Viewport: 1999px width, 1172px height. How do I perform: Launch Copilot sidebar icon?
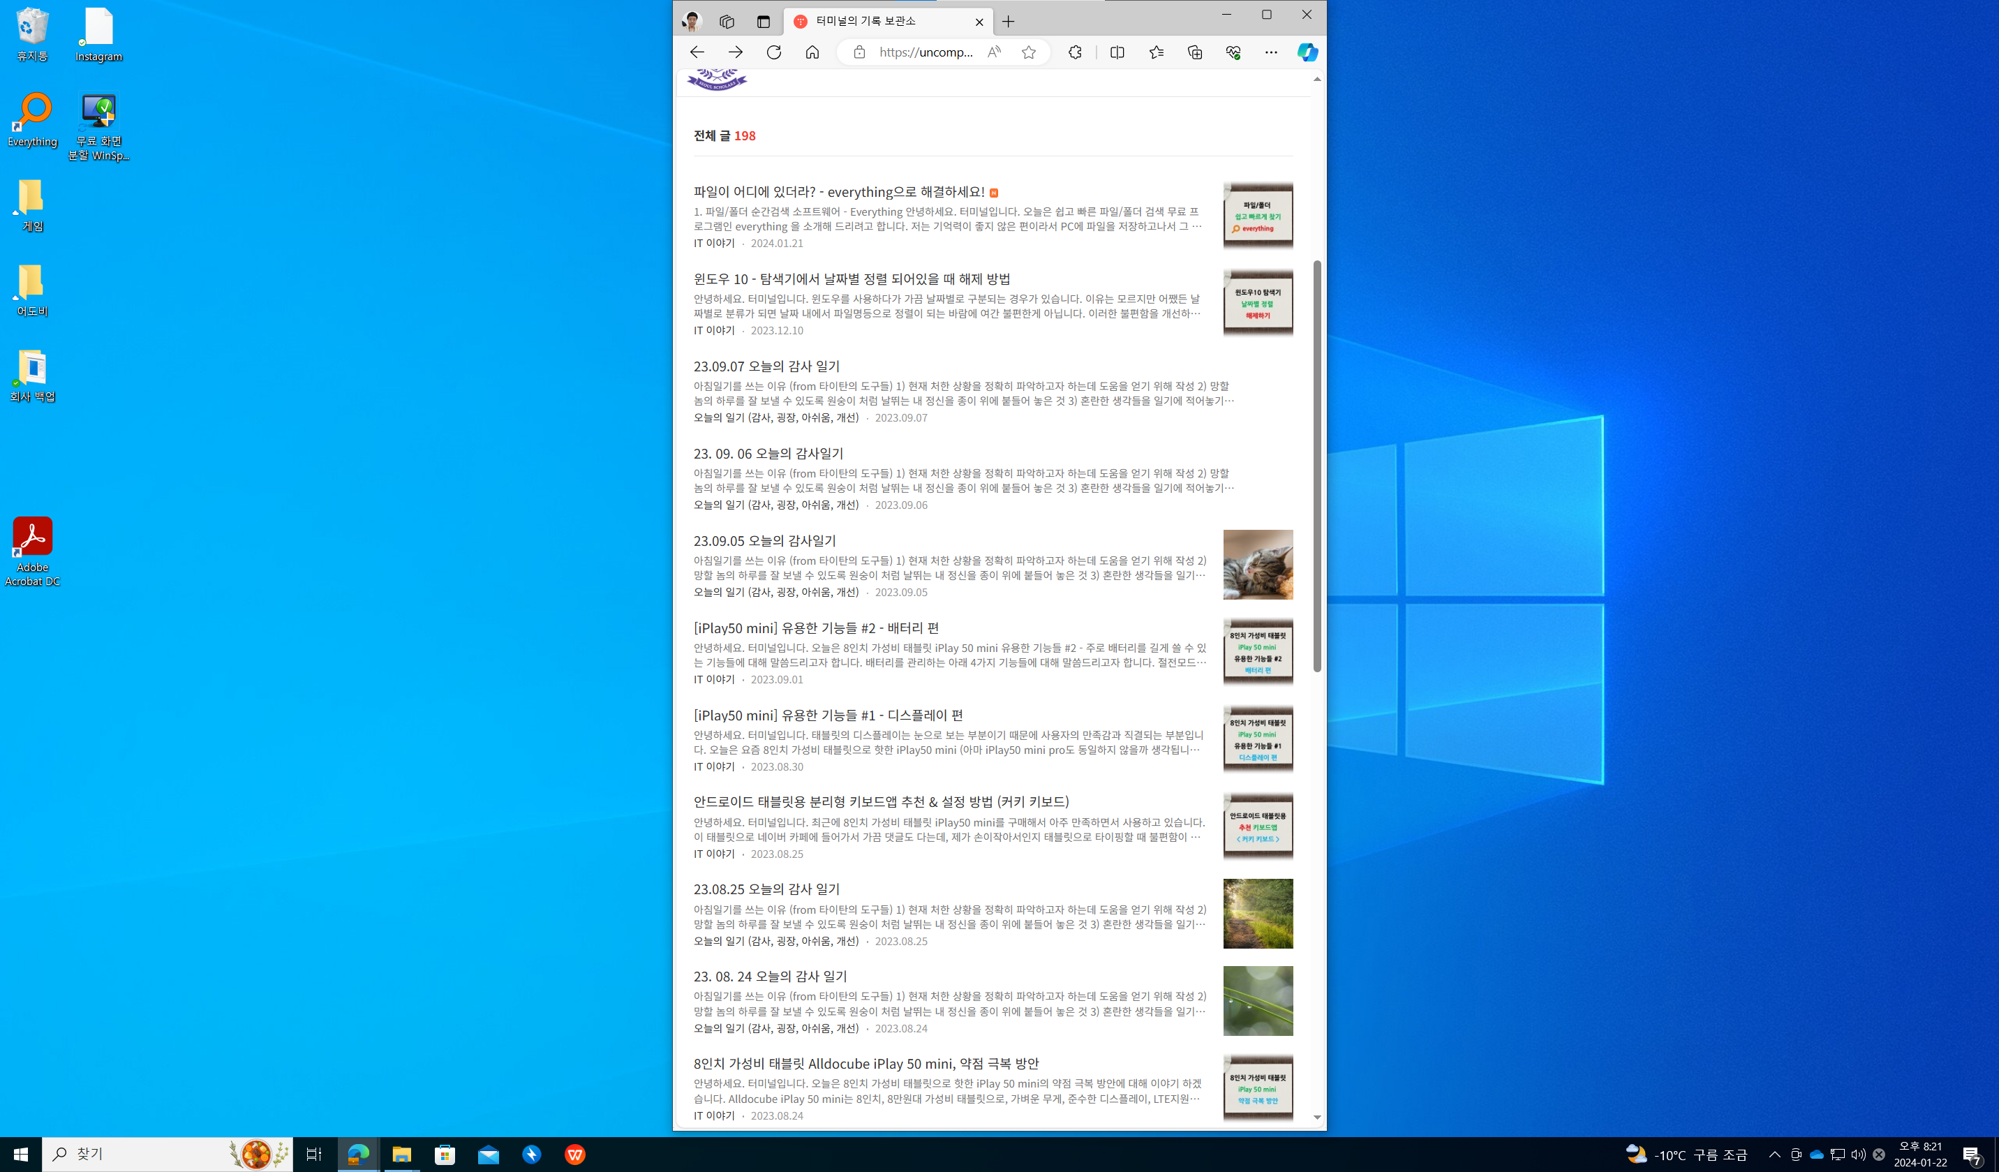point(1307,52)
